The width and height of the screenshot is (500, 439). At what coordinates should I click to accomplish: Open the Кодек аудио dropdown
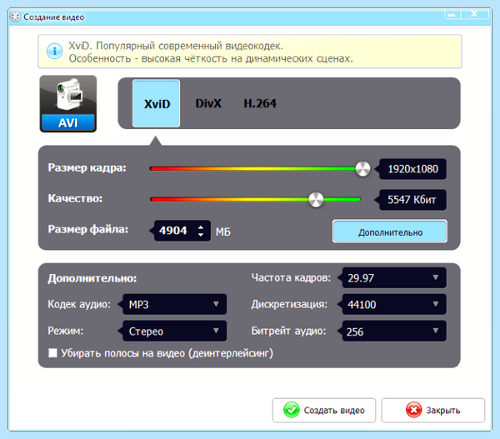tap(174, 304)
